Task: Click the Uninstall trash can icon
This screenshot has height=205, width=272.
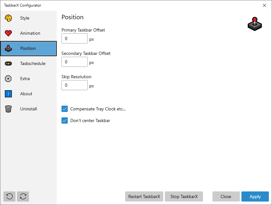Action: point(9,109)
